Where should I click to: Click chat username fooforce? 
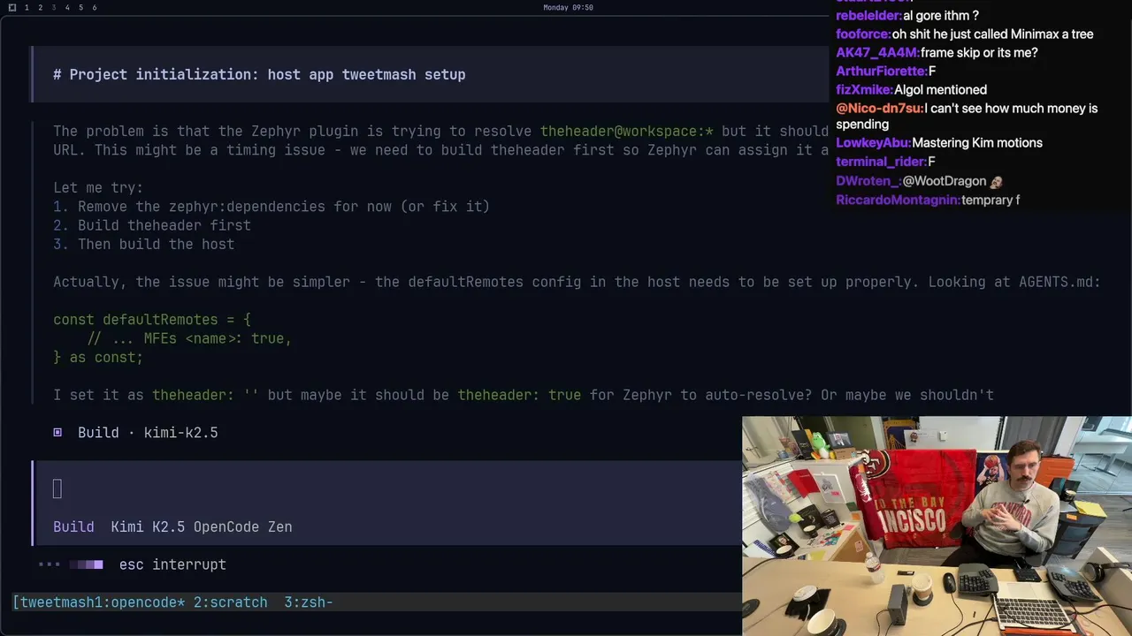[x=864, y=34]
